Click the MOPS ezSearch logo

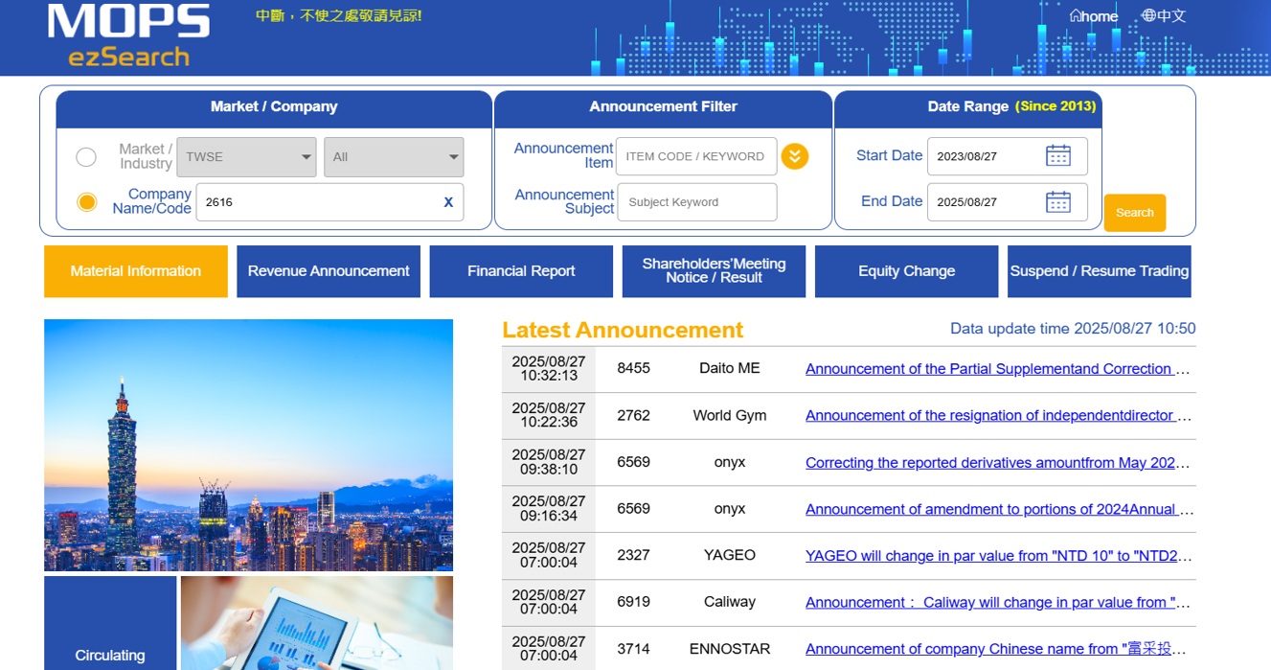[128, 36]
